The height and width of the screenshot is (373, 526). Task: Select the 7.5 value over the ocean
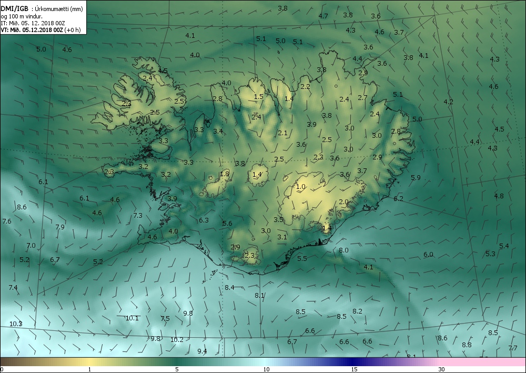point(165,318)
